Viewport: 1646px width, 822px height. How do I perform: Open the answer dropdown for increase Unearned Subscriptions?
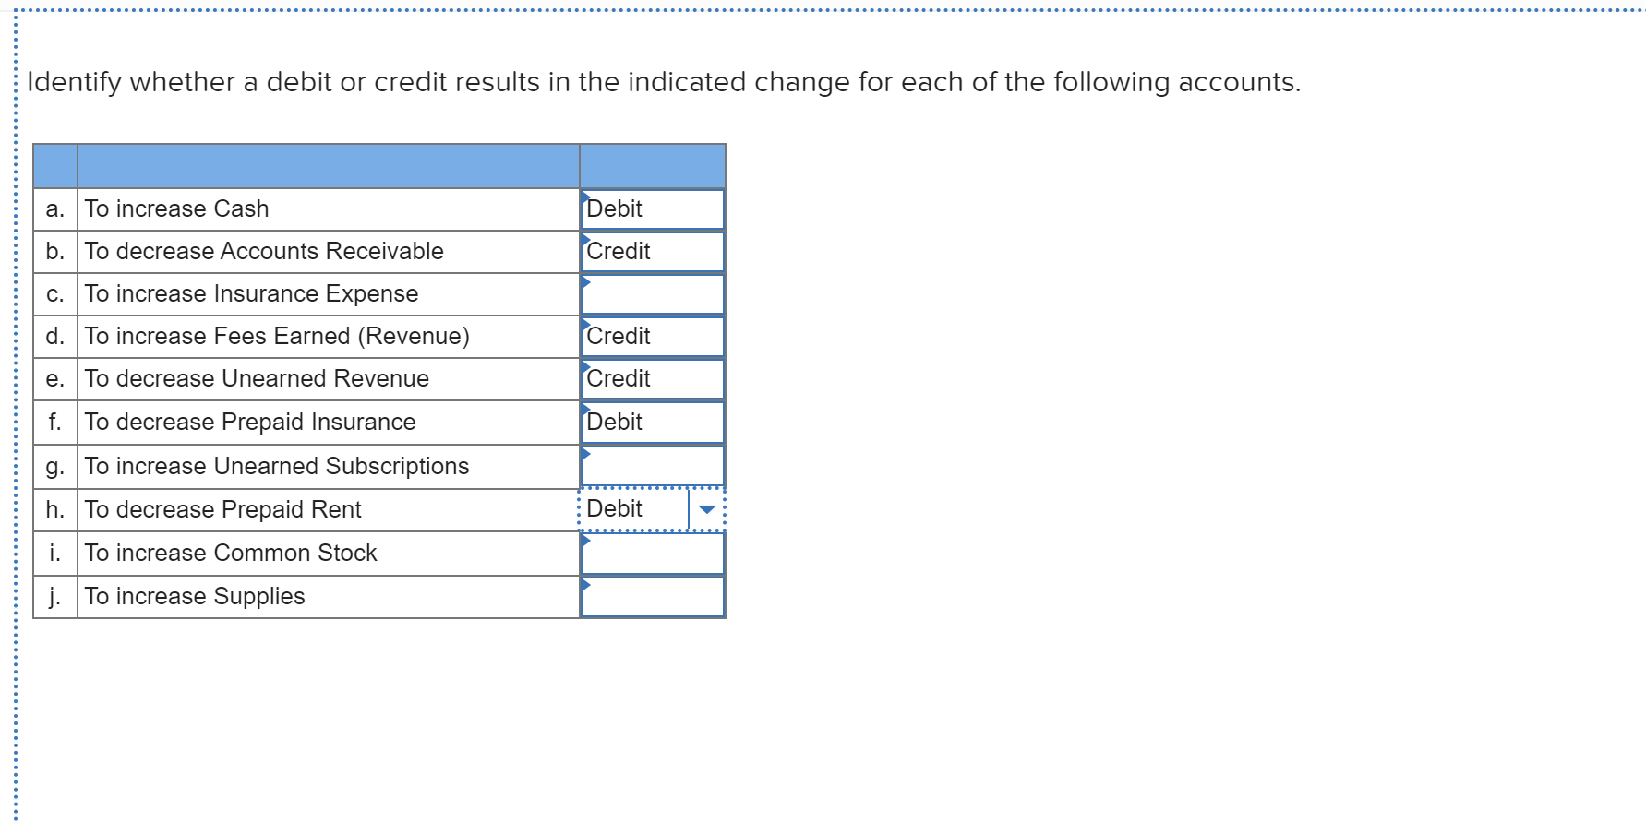click(651, 466)
